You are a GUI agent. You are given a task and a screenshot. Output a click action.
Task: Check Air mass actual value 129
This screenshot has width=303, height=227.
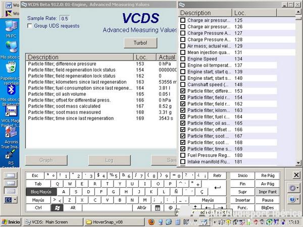pyautogui.click(x=183, y=46)
